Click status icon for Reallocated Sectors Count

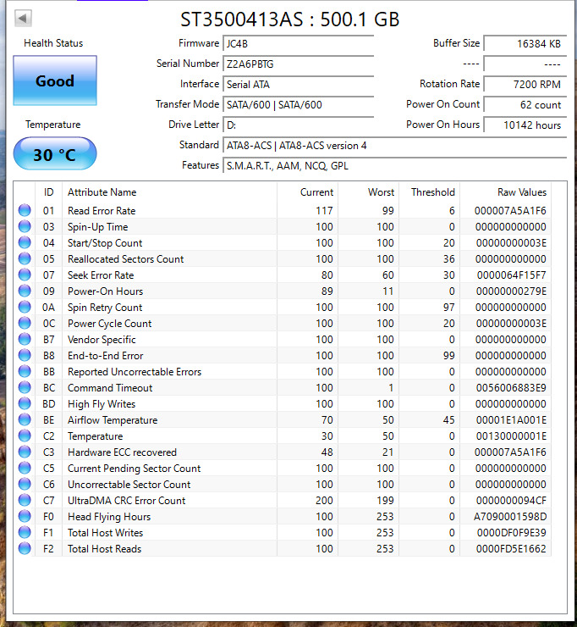click(25, 258)
